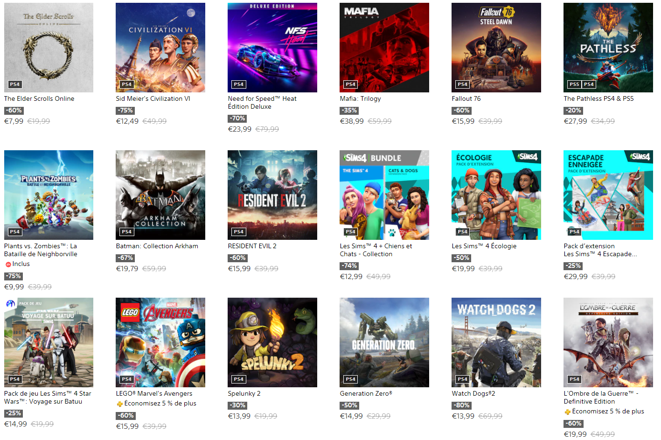Open Star Wars Voyage sur Batuu pack
Viewport: 661px width, 440px height.
[49, 342]
